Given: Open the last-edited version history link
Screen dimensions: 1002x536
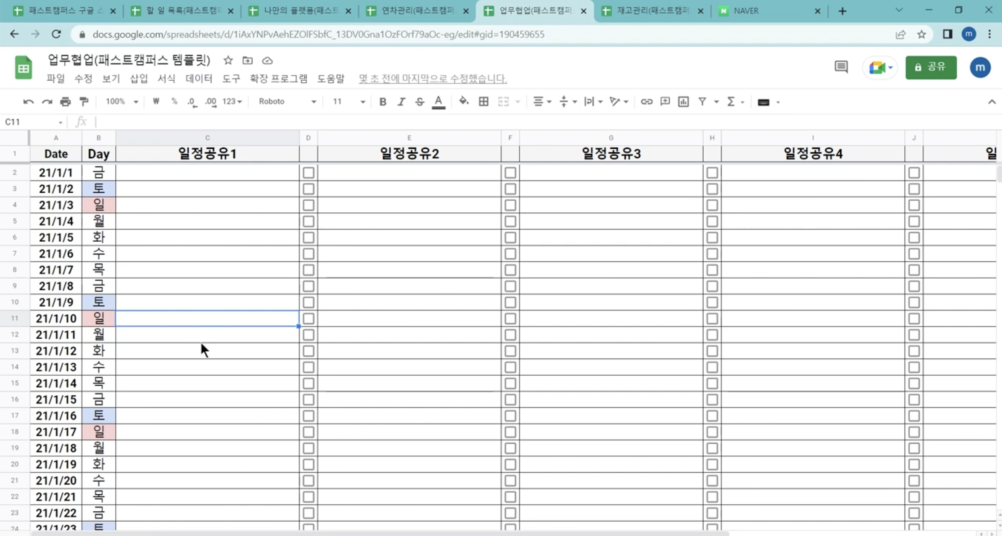Looking at the screenshot, I should [433, 79].
